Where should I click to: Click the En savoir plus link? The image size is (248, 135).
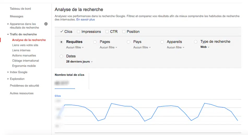click(86, 20)
